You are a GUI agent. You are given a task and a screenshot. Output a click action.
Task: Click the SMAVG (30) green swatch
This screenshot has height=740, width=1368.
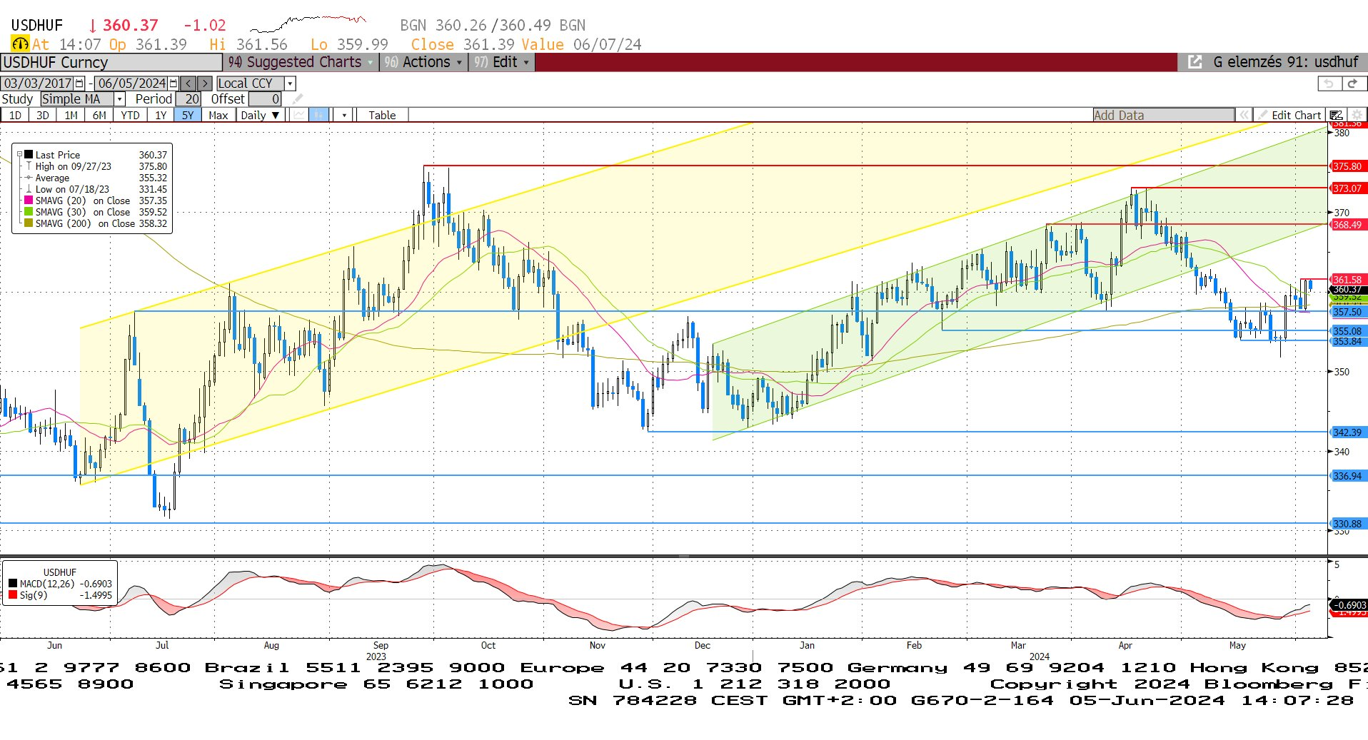pyautogui.click(x=29, y=212)
